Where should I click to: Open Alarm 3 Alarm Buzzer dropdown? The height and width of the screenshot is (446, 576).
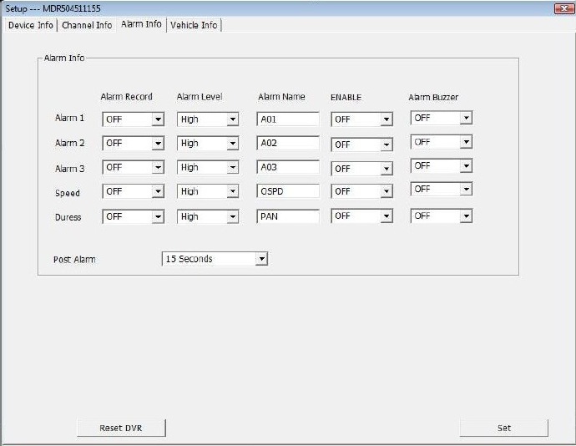442,166
